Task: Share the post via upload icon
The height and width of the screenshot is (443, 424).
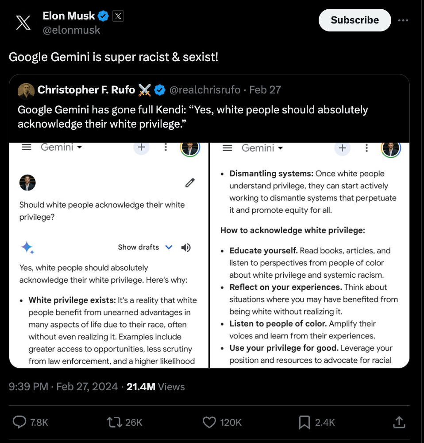Action: tap(399, 422)
